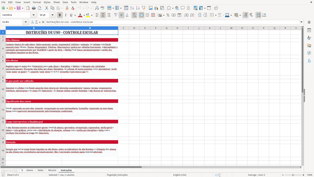This screenshot has width=314, height=177.
Task: Insert Chart icon in toolbar
Action: 156,8
